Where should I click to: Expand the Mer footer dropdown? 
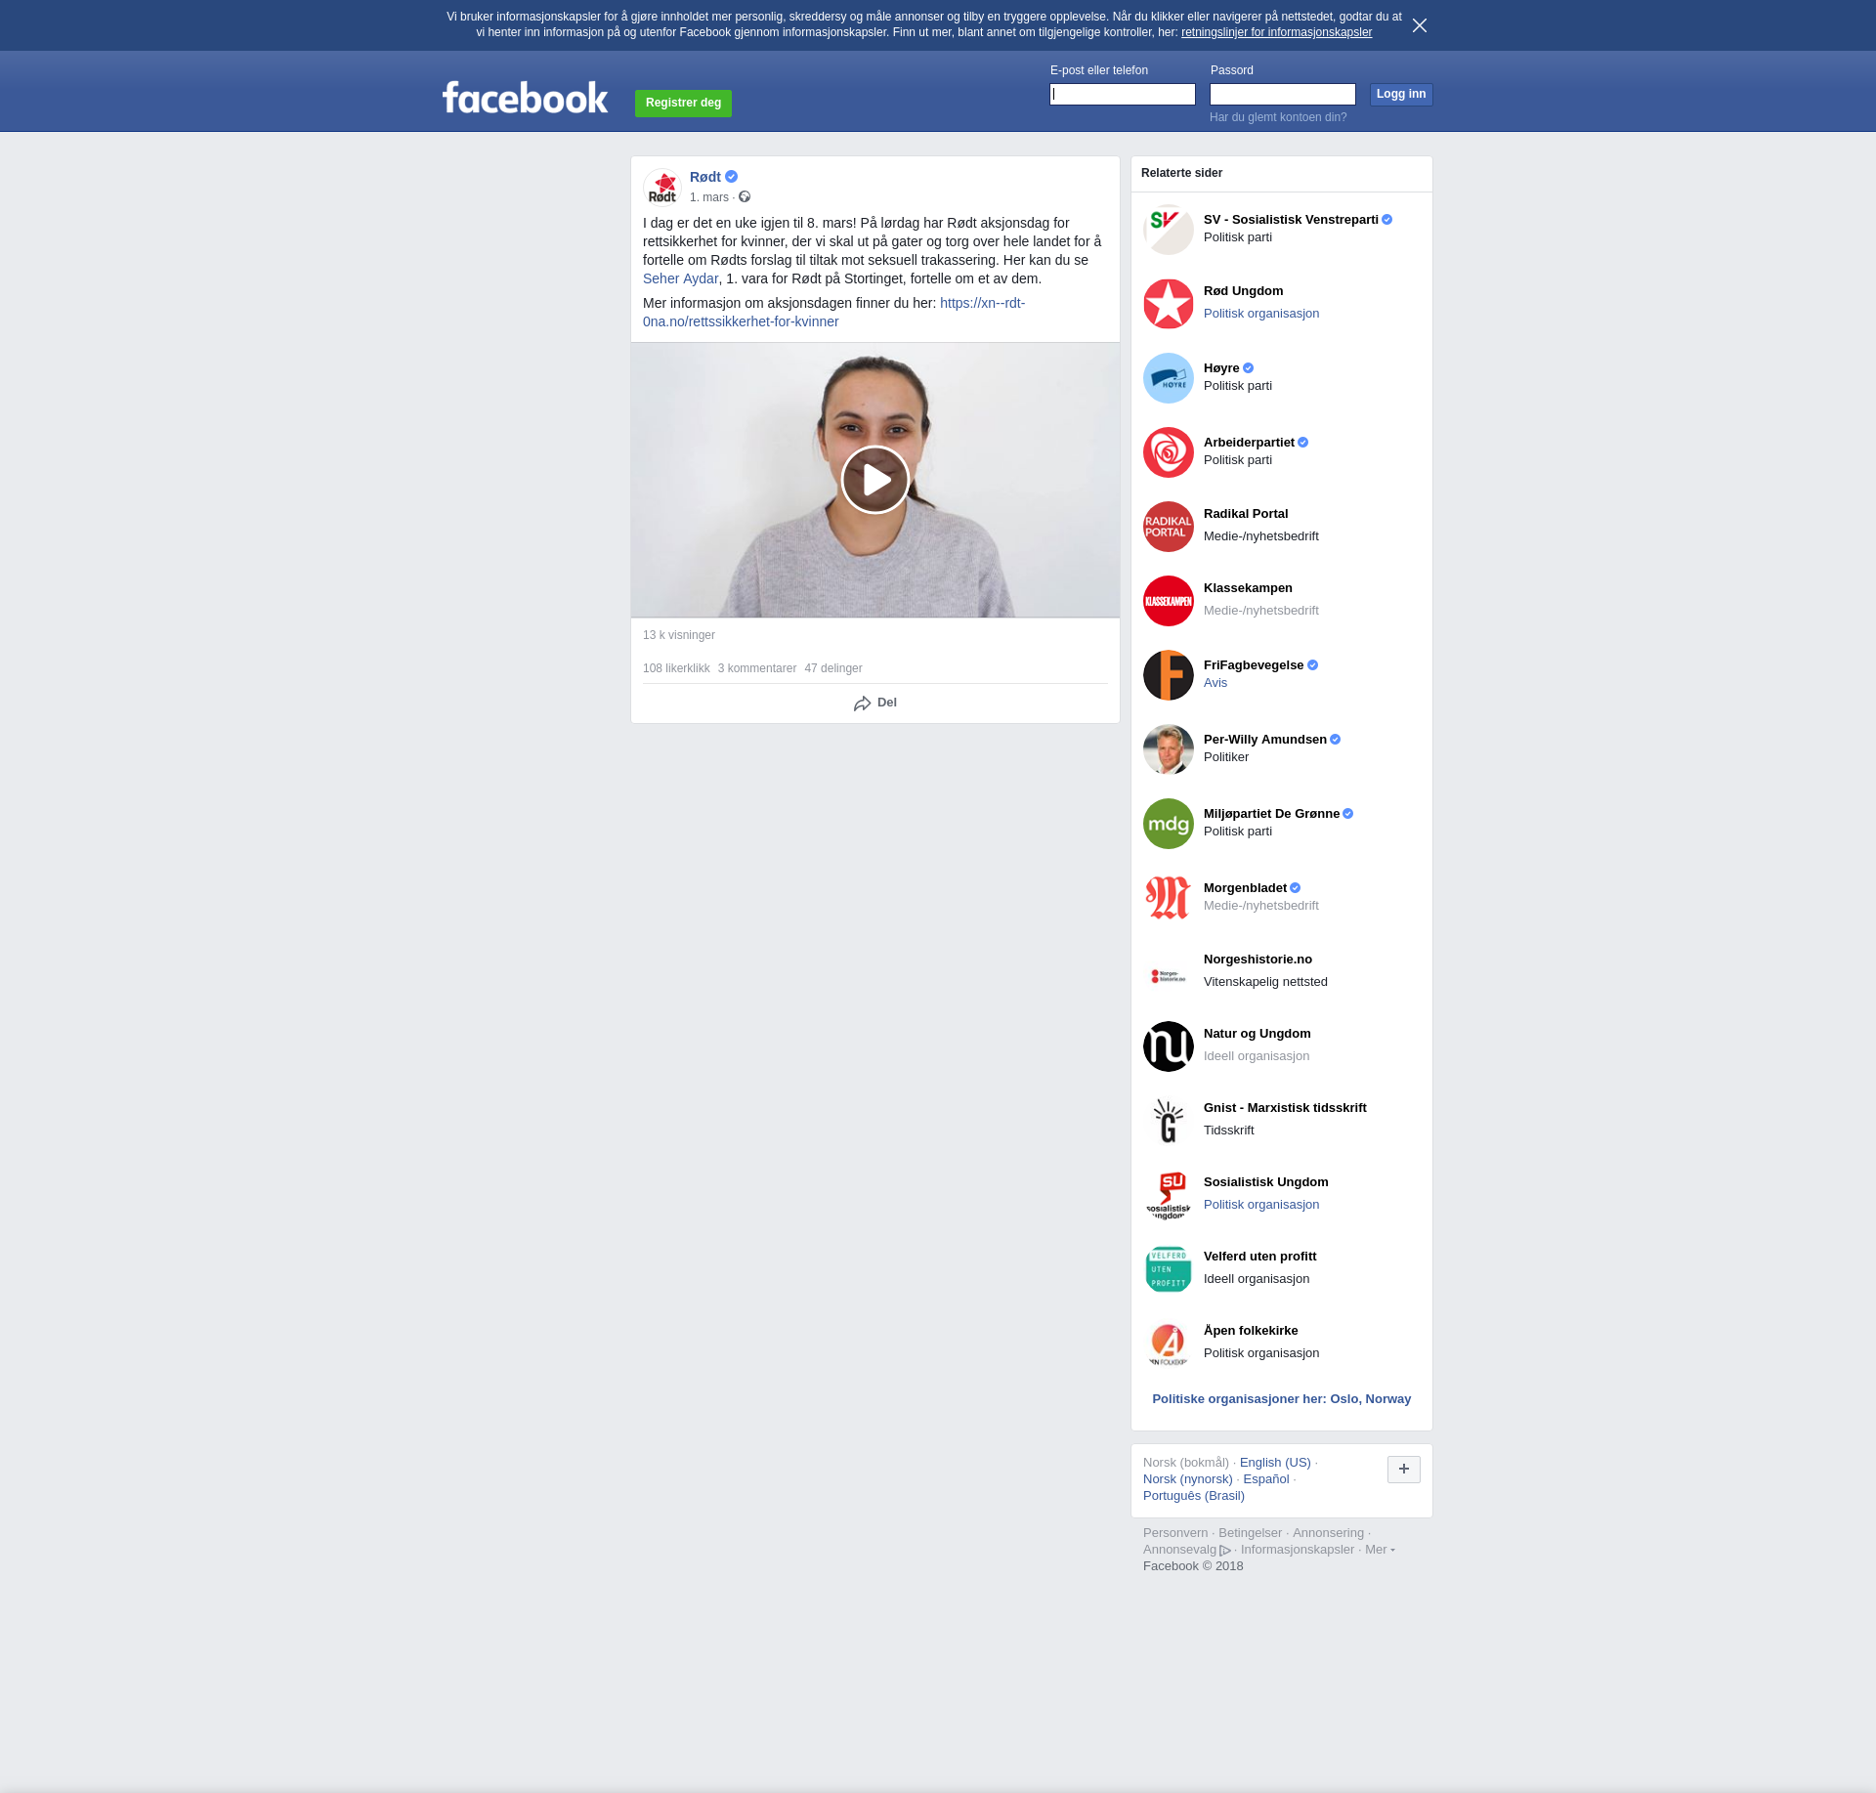click(1380, 1550)
